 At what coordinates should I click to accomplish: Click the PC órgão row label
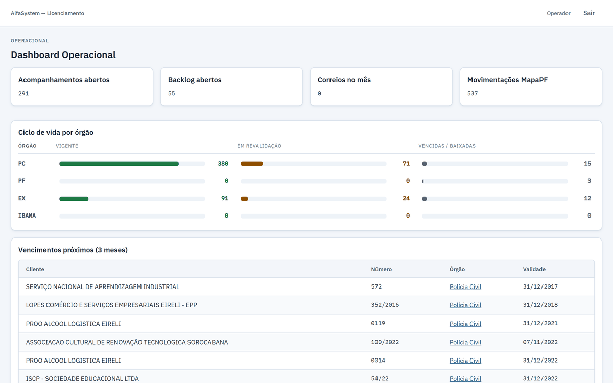22,164
